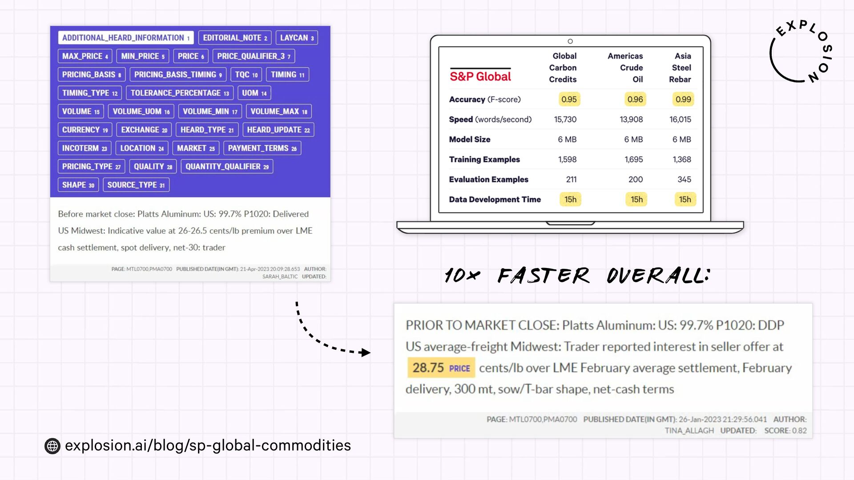Pick the HEARD_UPDATE label

pyautogui.click(x=278, y=130)
